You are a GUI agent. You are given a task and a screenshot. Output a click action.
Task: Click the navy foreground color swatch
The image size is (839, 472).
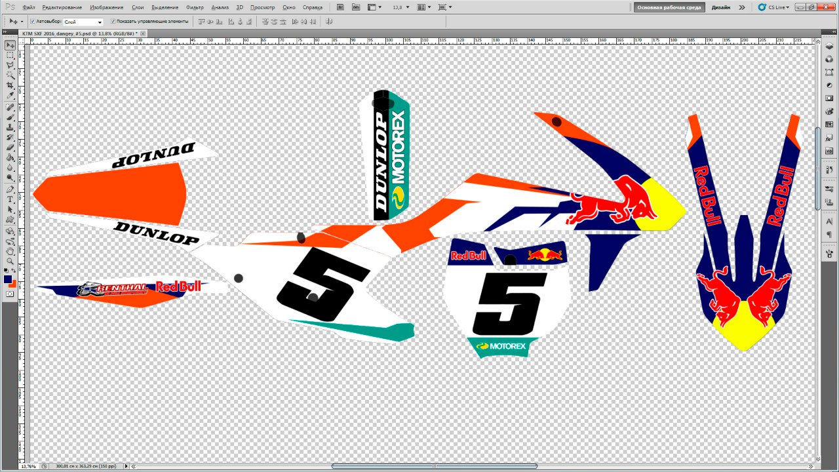coord(8,279)
